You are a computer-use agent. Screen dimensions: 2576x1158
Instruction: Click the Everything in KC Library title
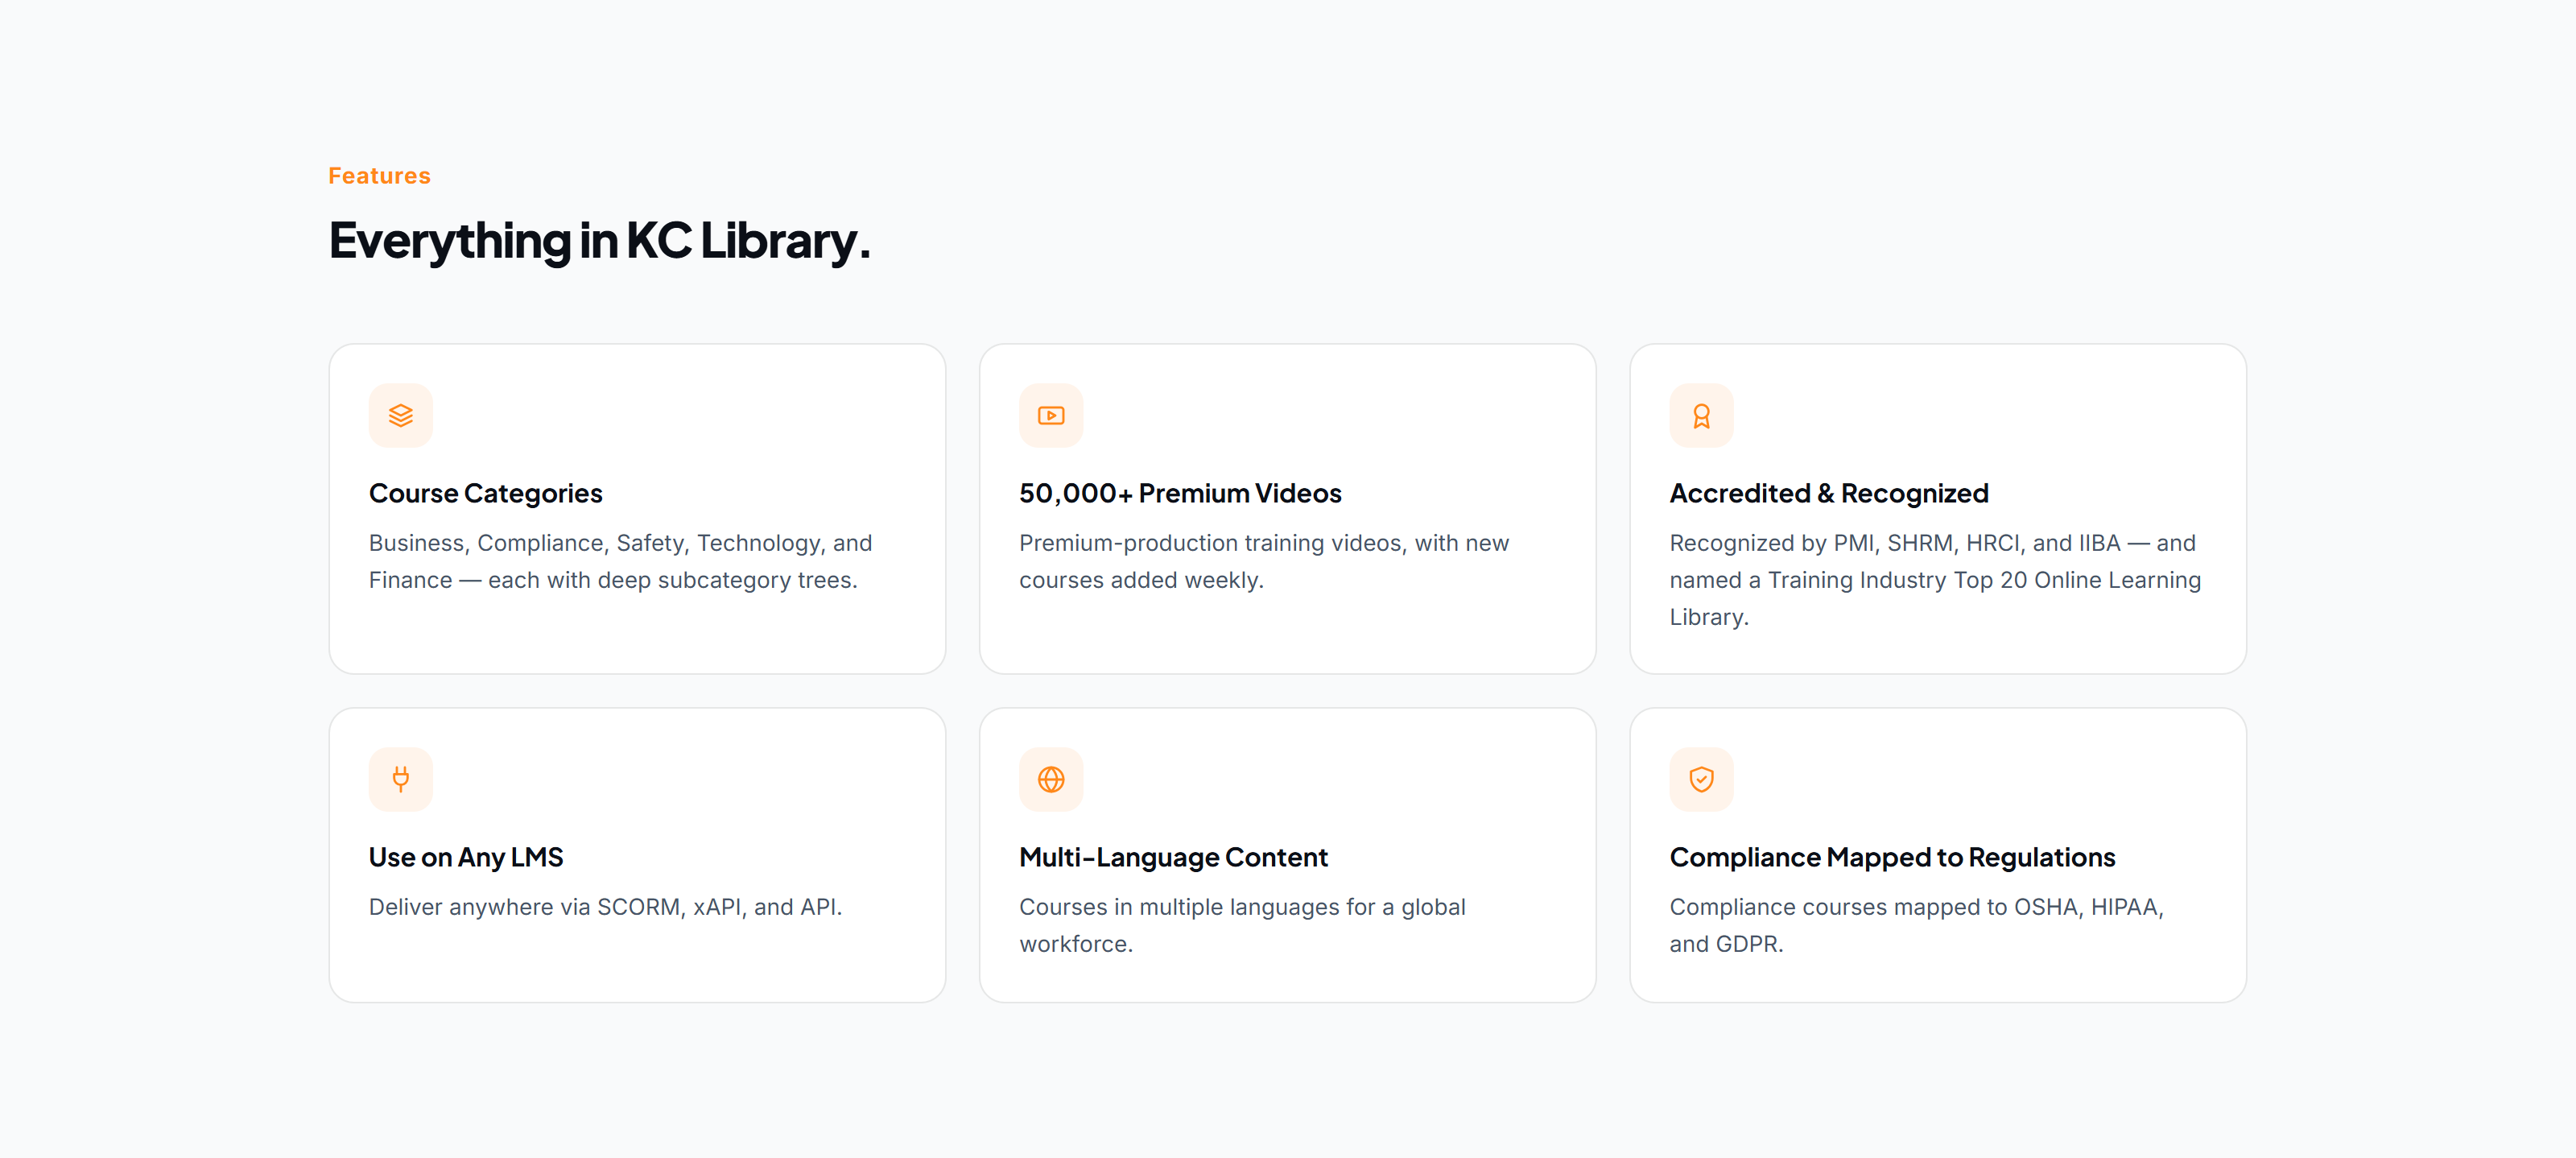(600, 241)
